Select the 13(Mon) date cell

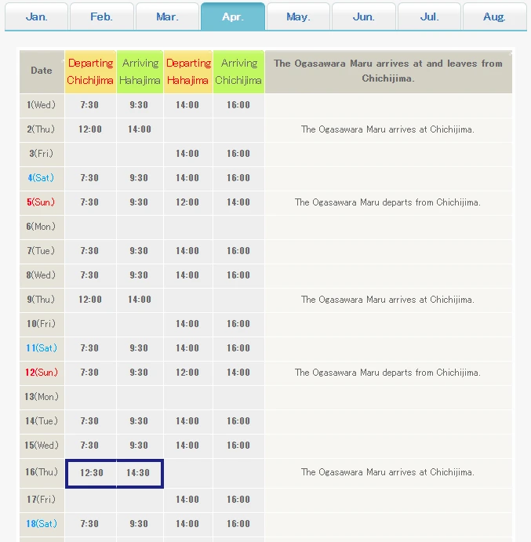pos(42,396)
